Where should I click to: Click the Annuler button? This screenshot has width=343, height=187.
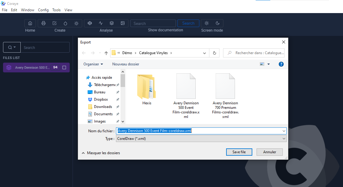[x=270, y=152]
